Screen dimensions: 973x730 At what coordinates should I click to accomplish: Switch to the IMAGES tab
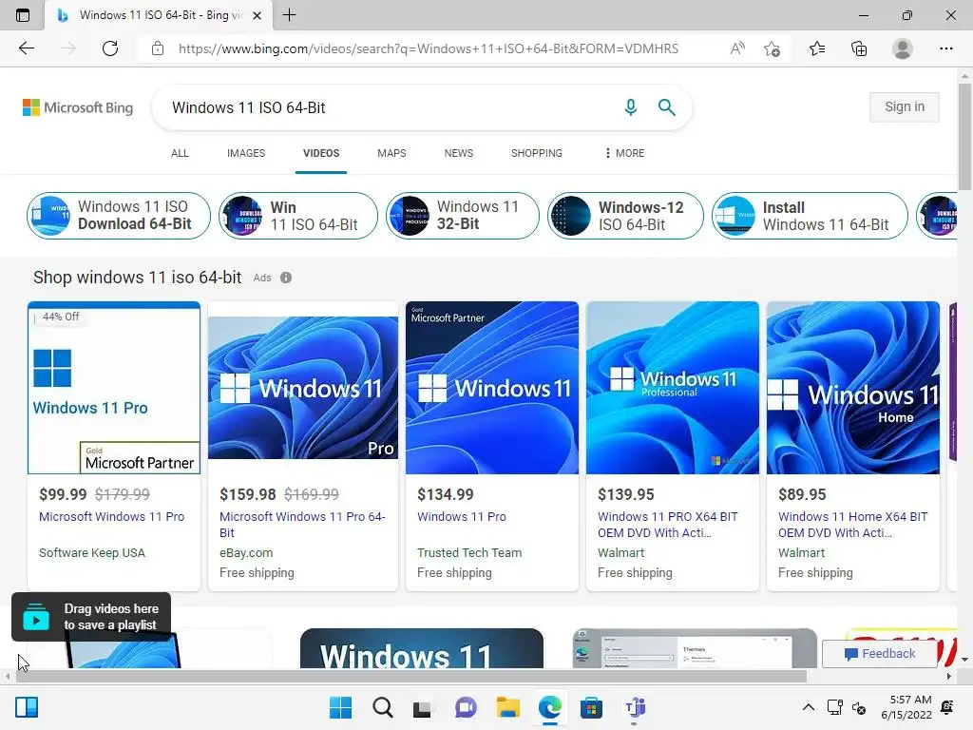coord(246,153)
